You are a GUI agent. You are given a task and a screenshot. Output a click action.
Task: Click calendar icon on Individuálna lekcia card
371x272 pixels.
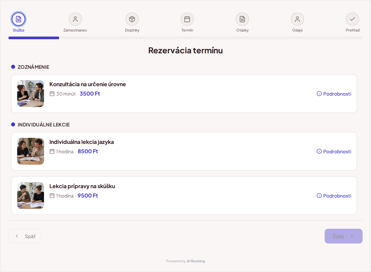click(x=52, y=151)
